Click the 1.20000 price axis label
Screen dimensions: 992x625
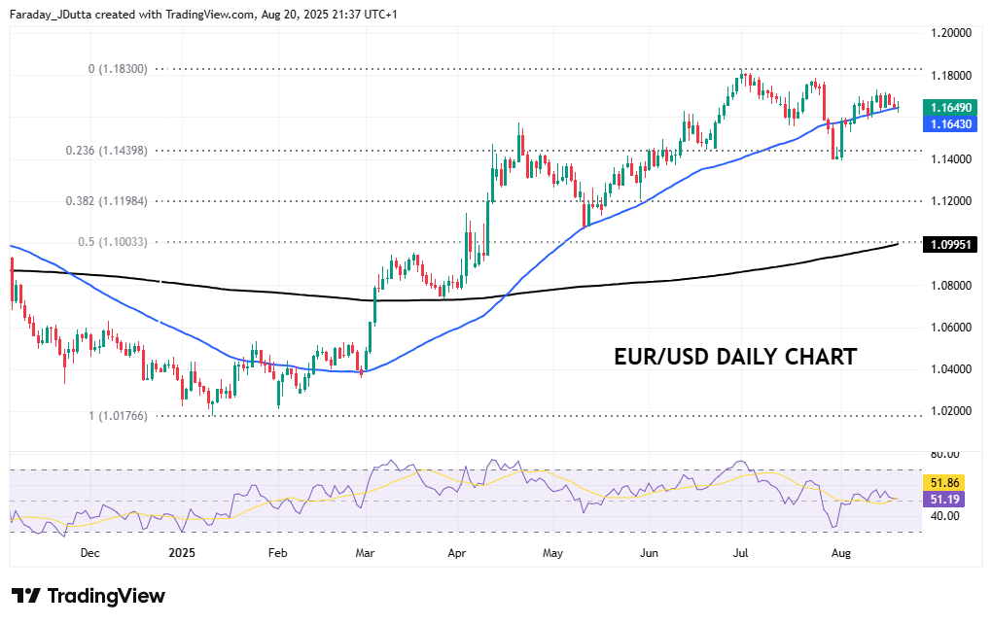coord(950,33)
